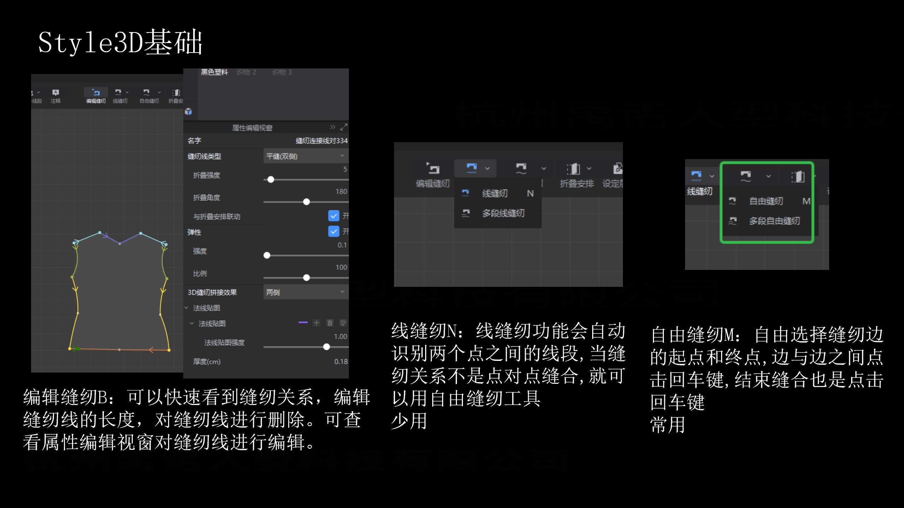Click the 比例 slider handle

[307, 278]
